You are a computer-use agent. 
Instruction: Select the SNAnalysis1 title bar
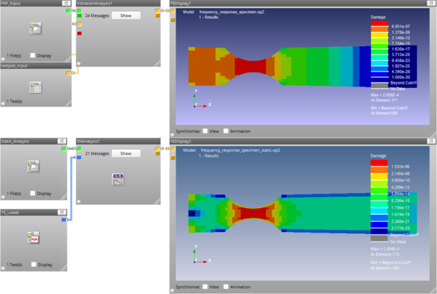pyautogui.click(x=118, y=141)
